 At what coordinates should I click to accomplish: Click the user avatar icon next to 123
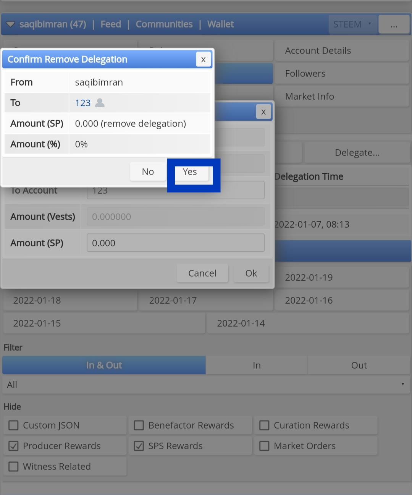click(x=100, y=103)
